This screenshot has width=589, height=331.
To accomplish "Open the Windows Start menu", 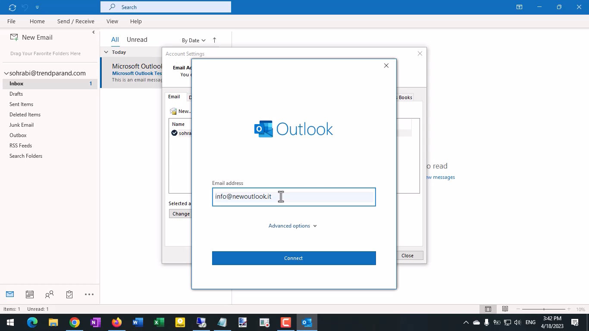I will point(10,322).
